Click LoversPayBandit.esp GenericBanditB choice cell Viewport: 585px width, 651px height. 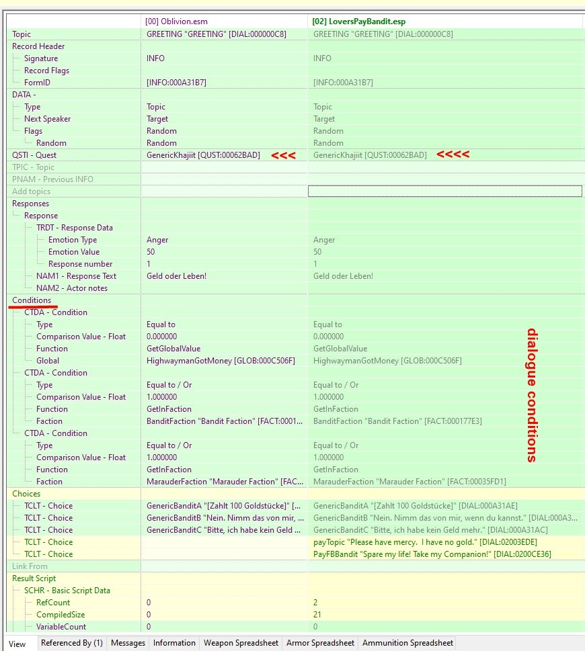click(445, 518)
